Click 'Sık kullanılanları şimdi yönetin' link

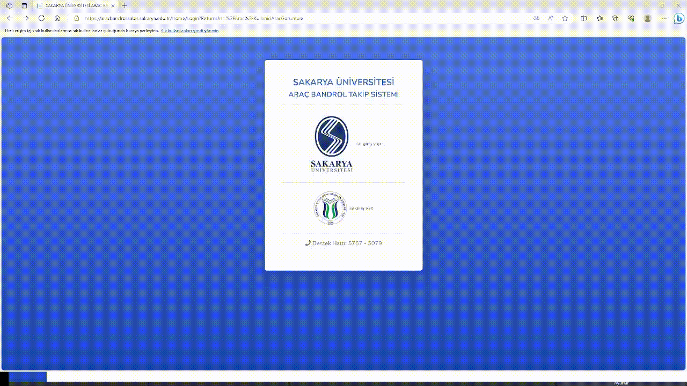pos(189,31)
